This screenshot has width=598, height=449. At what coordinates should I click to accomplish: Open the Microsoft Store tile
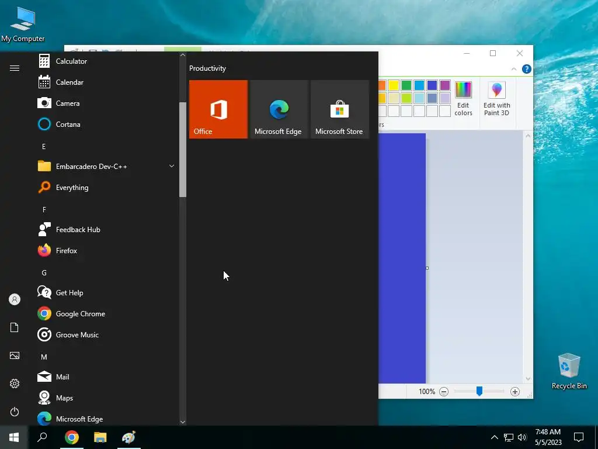point(340,109)
